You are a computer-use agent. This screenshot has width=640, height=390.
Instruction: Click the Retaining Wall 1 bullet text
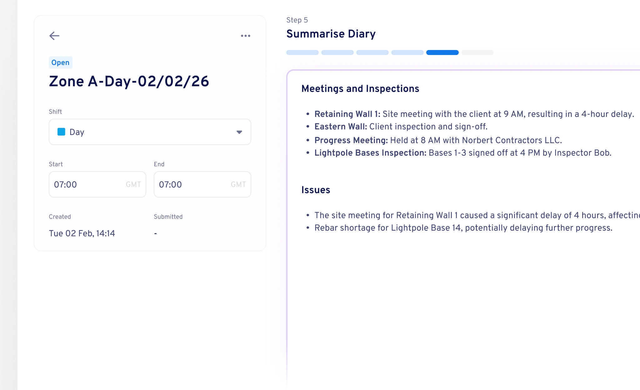tap(474, 114)
